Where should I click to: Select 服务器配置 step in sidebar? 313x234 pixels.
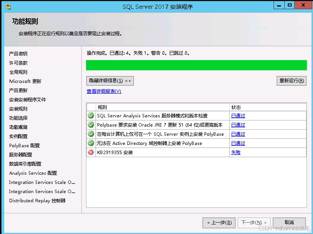21,155
